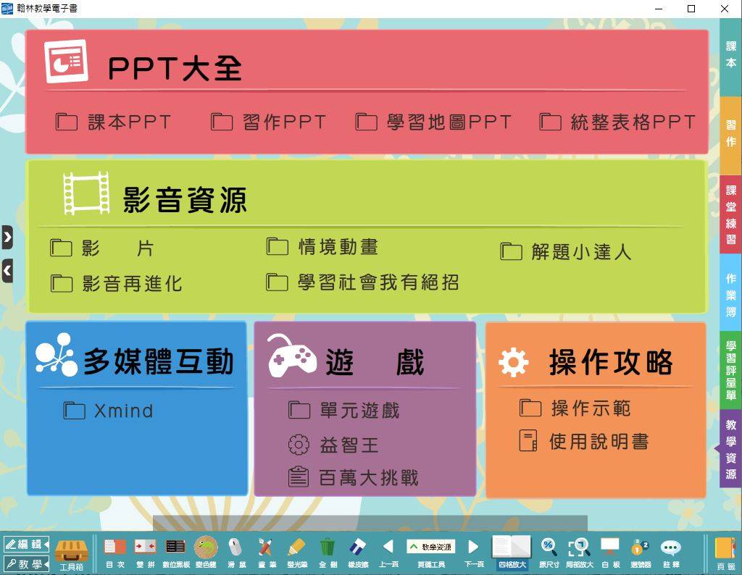Open the 工具箱 toolbox icon
742x575 pixels.
(x=72, y=553)
